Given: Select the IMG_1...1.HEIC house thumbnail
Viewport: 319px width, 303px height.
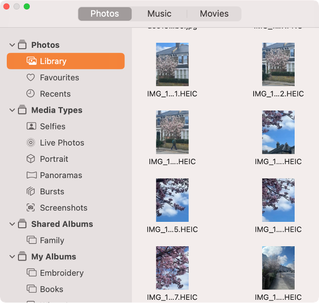Looking at the screenshot, I should (x=172, y=64).
